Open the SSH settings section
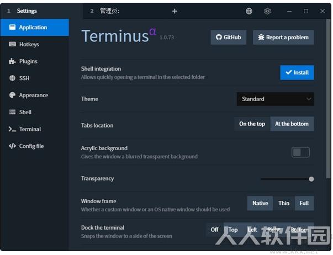The height and width of the screenshot is (255, 333). (x=34, y=78)
